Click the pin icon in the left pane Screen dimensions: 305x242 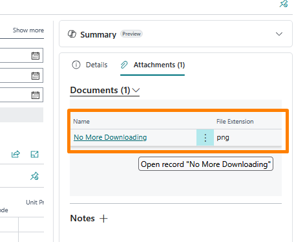point(34,176)
